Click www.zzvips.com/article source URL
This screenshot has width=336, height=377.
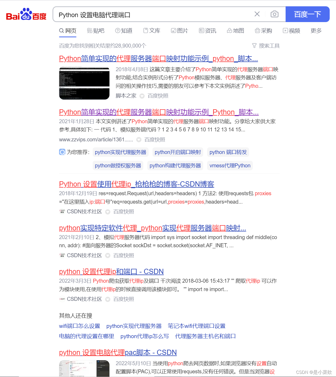(x=96, y=140)
